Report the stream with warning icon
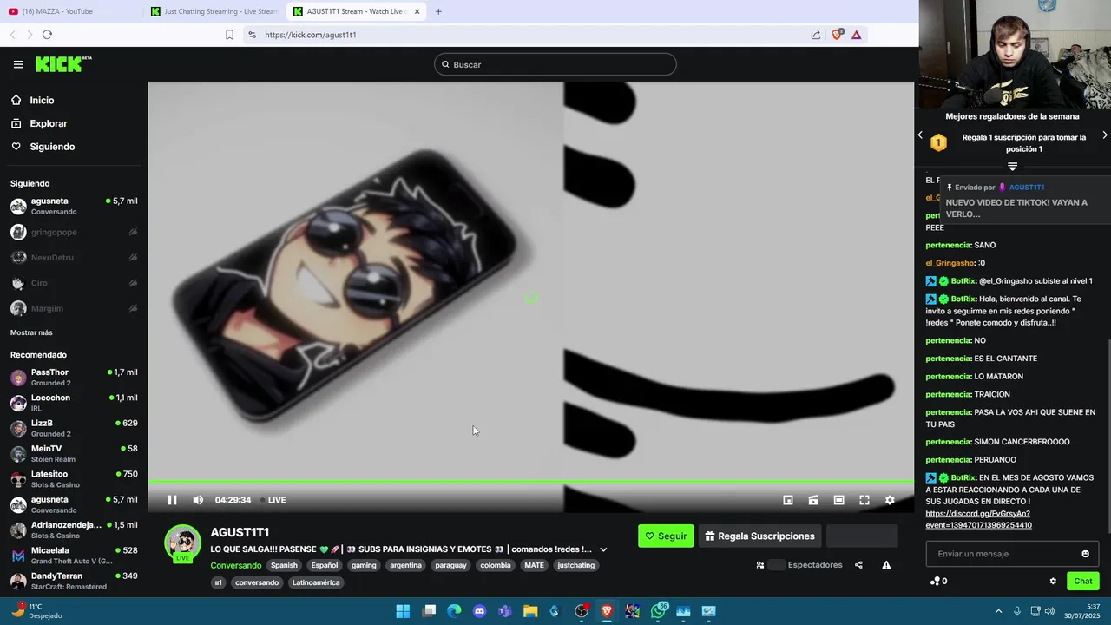Image resolution: width=1111 pixels, height=625 pixels. click(886, 565)
